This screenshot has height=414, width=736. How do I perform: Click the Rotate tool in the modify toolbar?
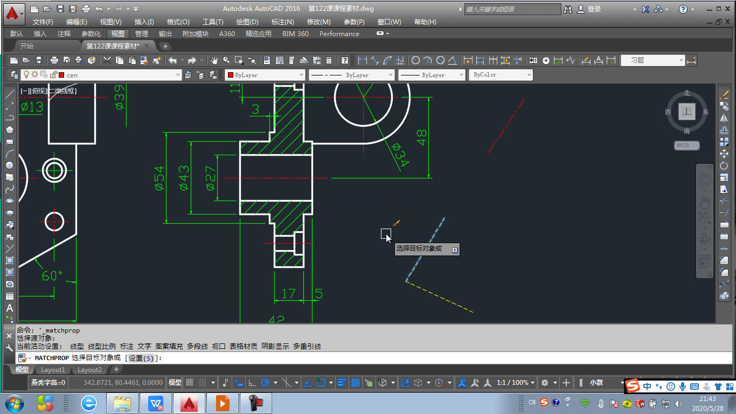click(724, 165)
